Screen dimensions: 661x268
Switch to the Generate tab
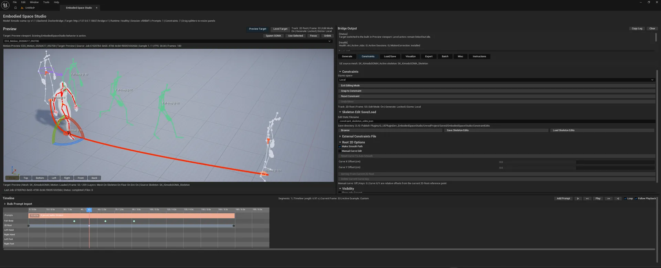pyautogui.click(x=347, y=56)
